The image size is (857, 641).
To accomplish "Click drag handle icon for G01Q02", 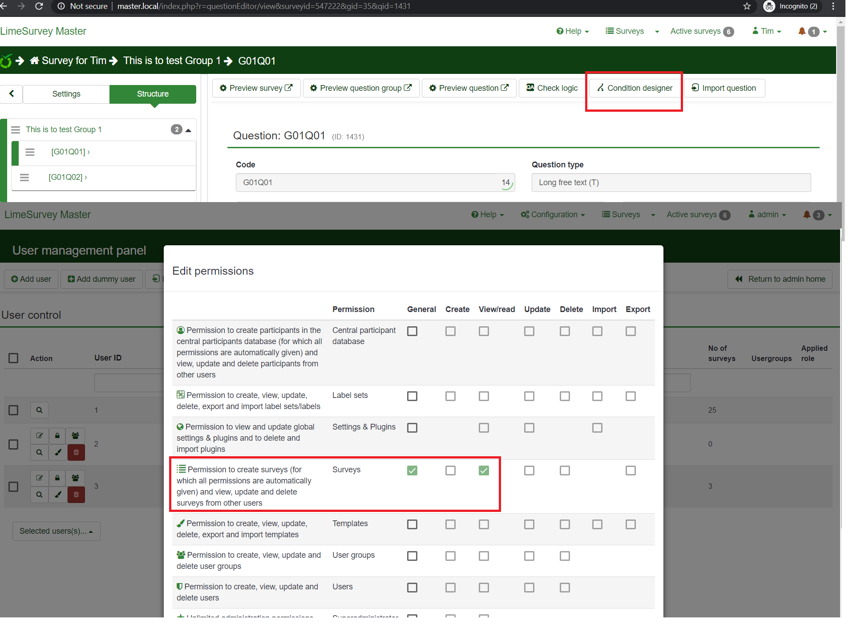I will pos(24,177).
